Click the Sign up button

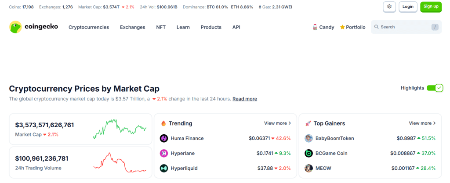pyautogui.click(x=431, y=7)
